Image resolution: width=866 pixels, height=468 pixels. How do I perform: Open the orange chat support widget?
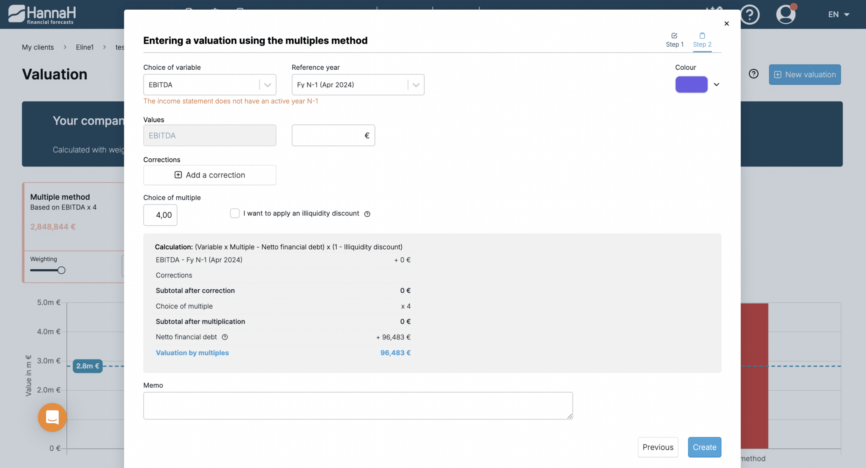pos(52,417)
